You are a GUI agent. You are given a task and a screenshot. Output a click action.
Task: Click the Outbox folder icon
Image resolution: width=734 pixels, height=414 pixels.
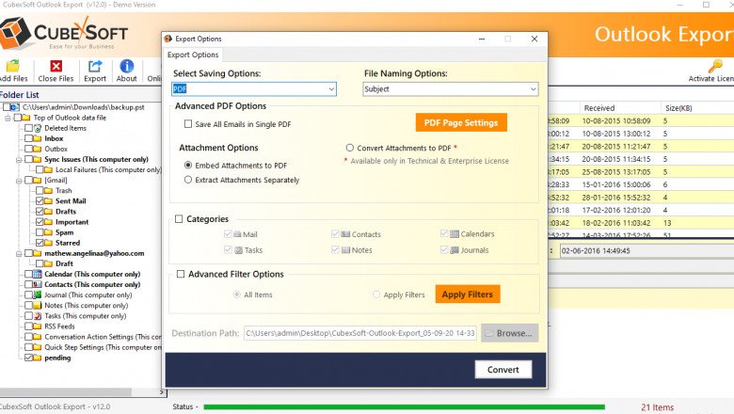coord(37,149)
